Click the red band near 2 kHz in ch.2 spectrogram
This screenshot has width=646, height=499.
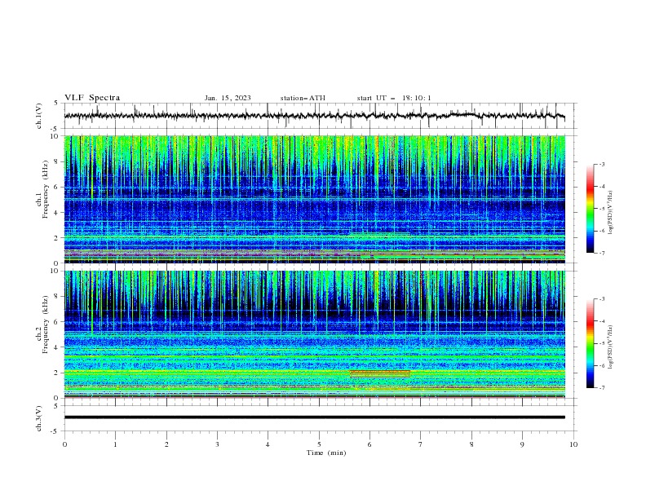pos(380,373)
